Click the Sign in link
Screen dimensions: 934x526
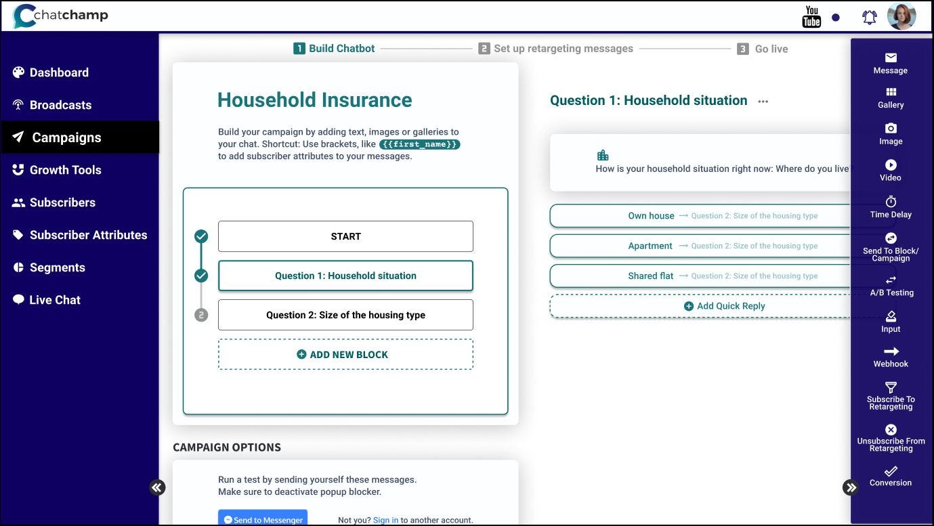tap(385, 521)
